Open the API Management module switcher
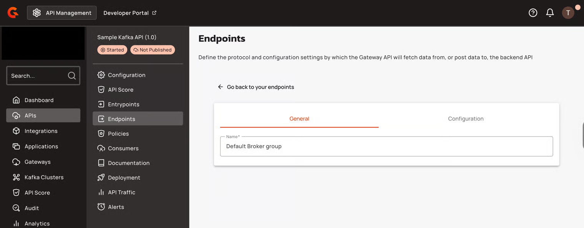This screenshot has height=228, width=584. coord(62,13)
